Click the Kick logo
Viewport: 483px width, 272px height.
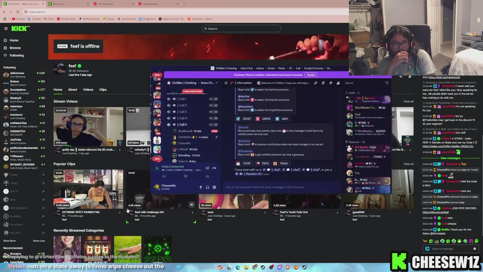click(x=20, y=28)
